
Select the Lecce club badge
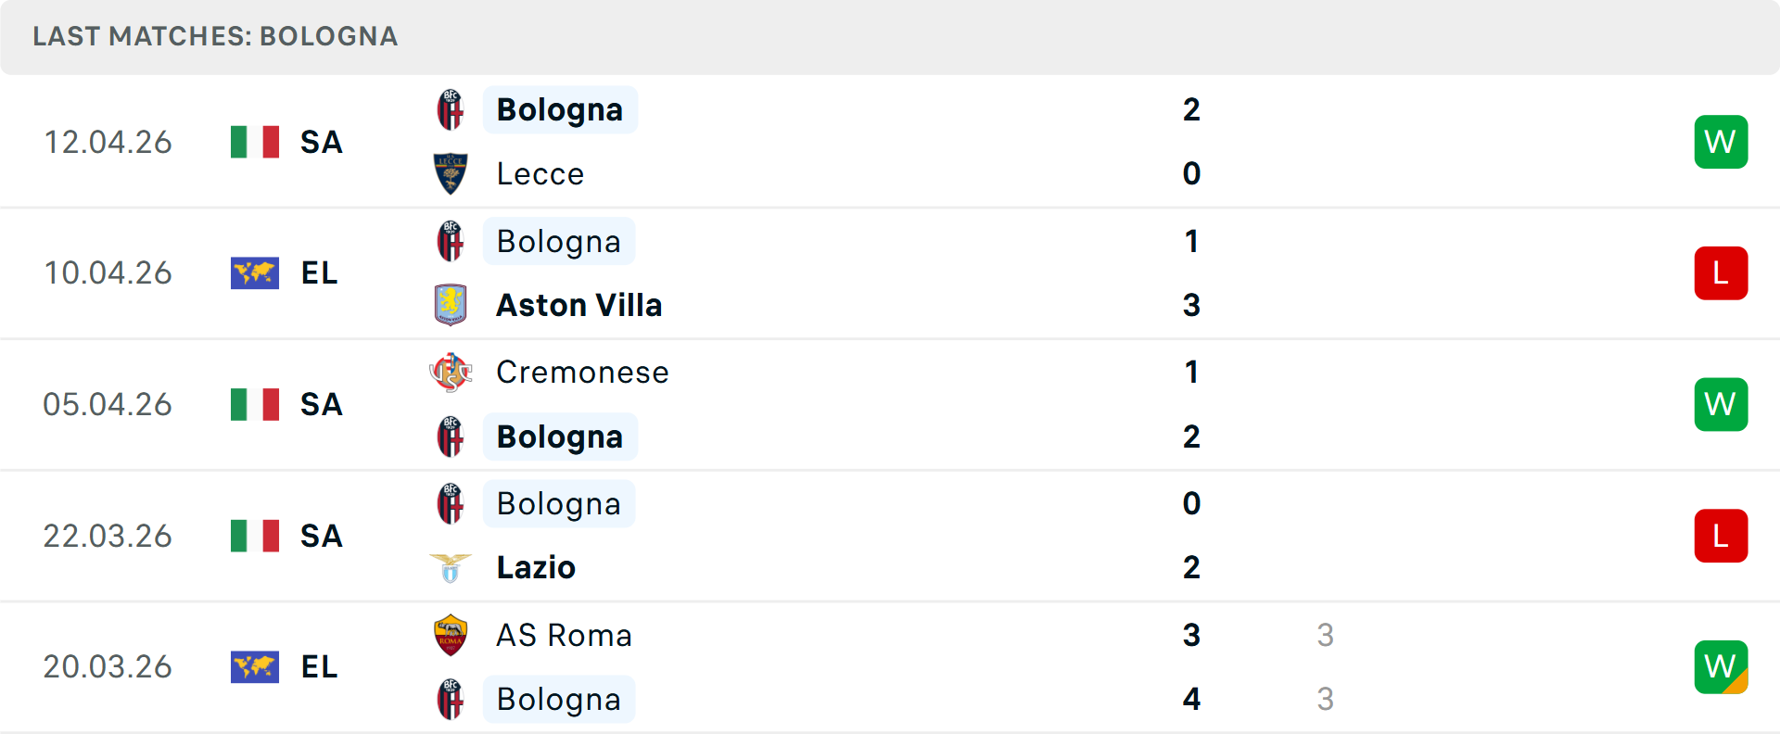[x=450, y=173]
